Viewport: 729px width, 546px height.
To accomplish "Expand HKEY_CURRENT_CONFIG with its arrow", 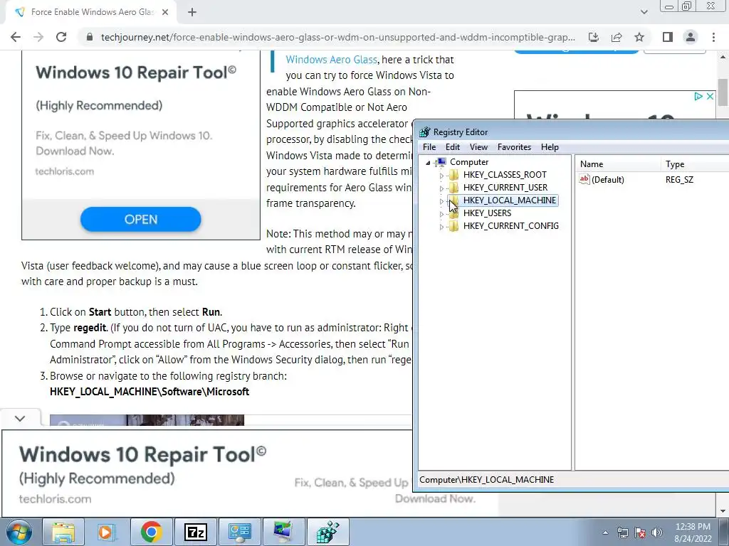I will (441, 227).
